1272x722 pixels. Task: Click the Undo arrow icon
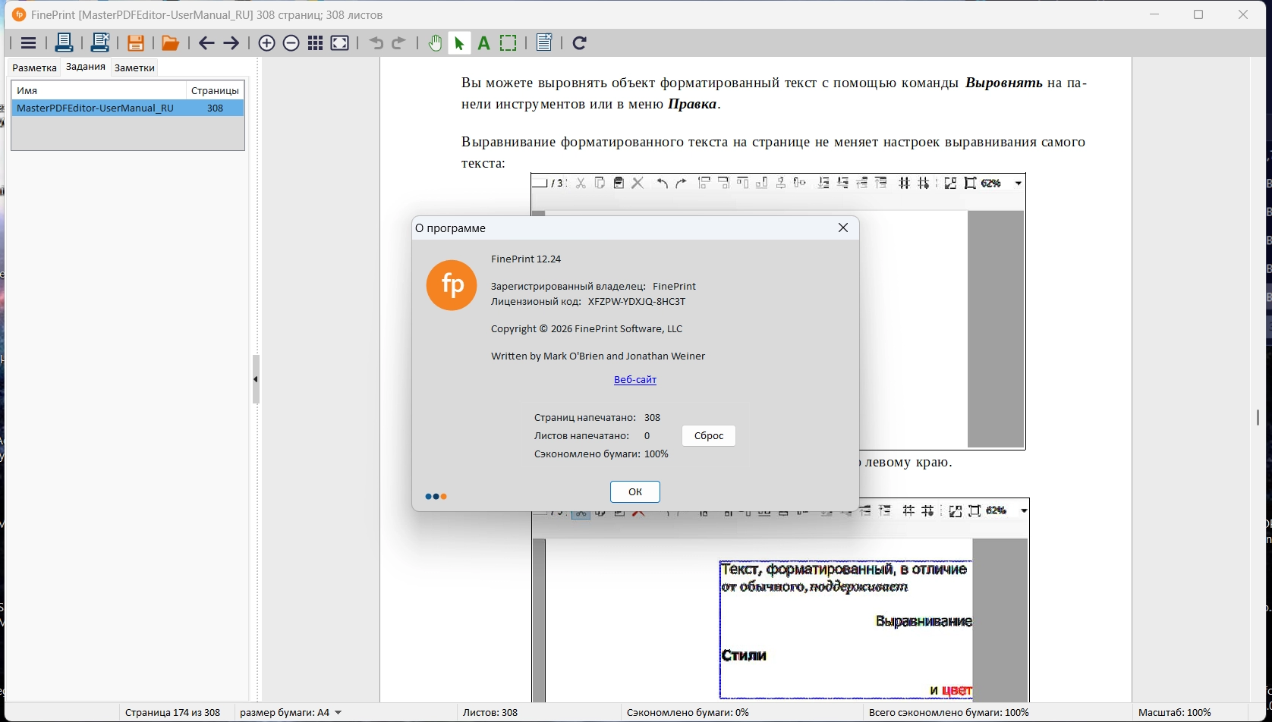point(376,43)
